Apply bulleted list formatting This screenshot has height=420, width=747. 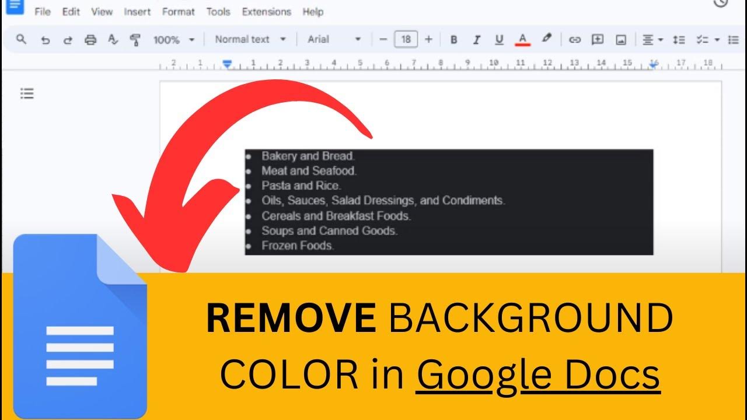tap(734, 40)
